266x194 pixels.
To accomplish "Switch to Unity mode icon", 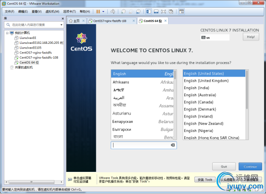I will pyautogui.click(x=171, y=12).
